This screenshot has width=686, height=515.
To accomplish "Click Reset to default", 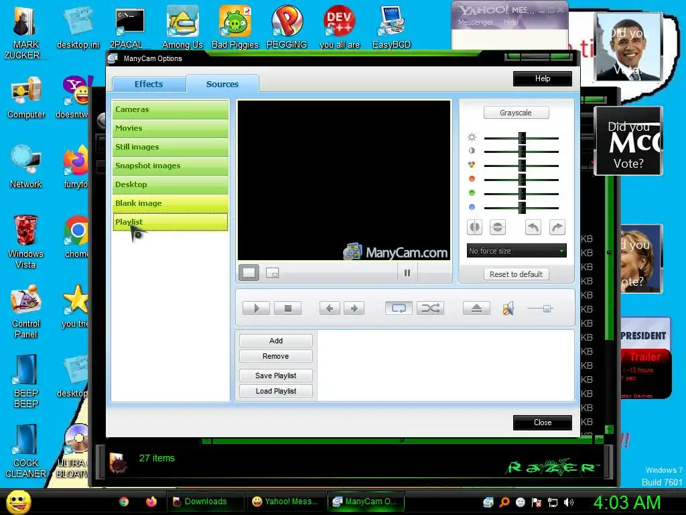I will pos(516,274).
